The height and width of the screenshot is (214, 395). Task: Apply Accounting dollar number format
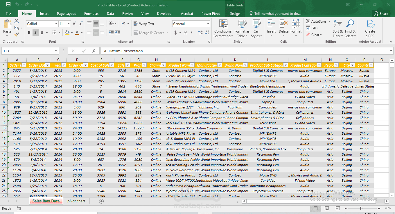tap(175, 33)
